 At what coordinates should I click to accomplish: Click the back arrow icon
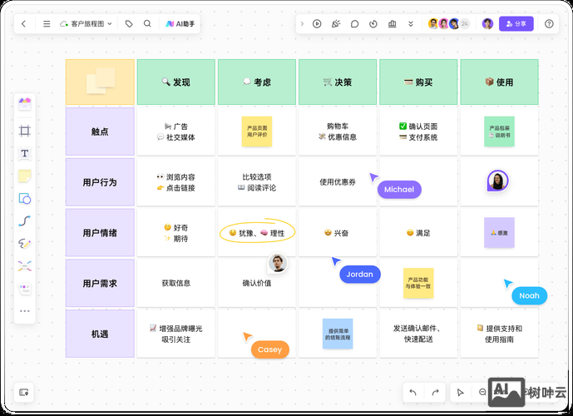click(x=24, y=24)
